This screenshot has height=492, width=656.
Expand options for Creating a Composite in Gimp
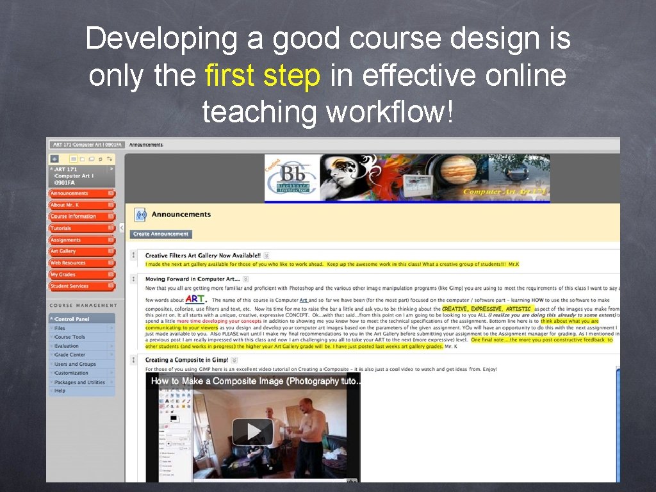(x=234, y=360)
